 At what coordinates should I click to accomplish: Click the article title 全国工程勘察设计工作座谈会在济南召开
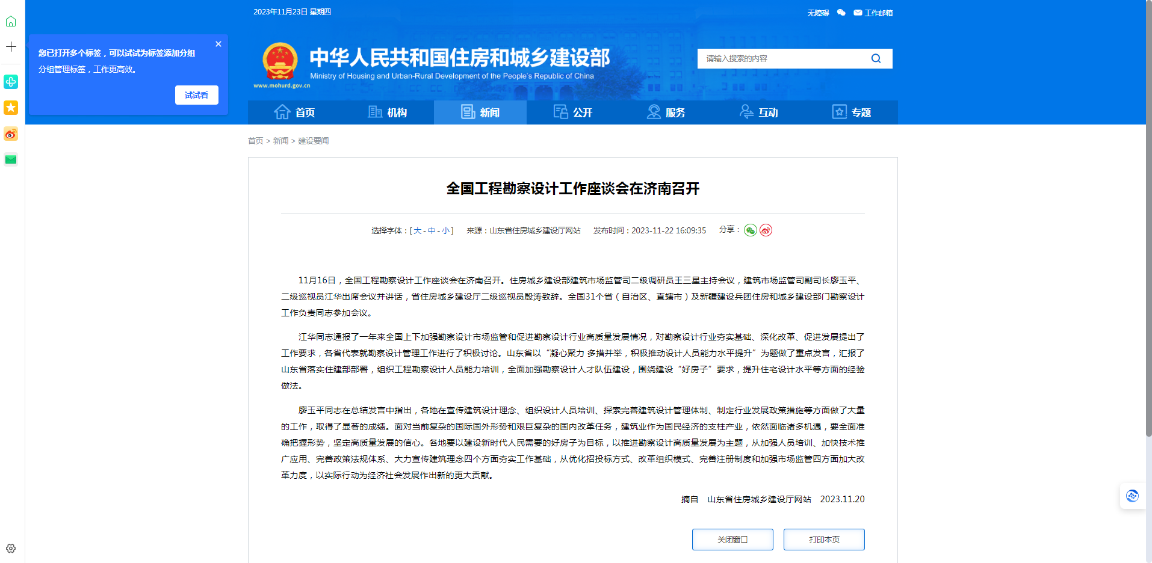point(573,188)
